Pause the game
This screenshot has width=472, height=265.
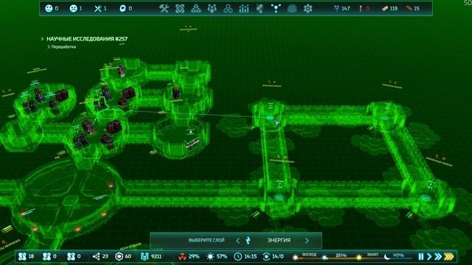[421, 256]
